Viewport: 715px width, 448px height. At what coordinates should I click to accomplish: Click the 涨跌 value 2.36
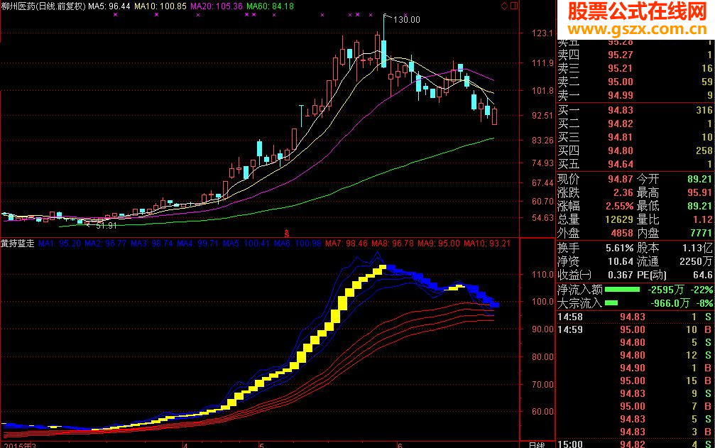tap(623, 193)
